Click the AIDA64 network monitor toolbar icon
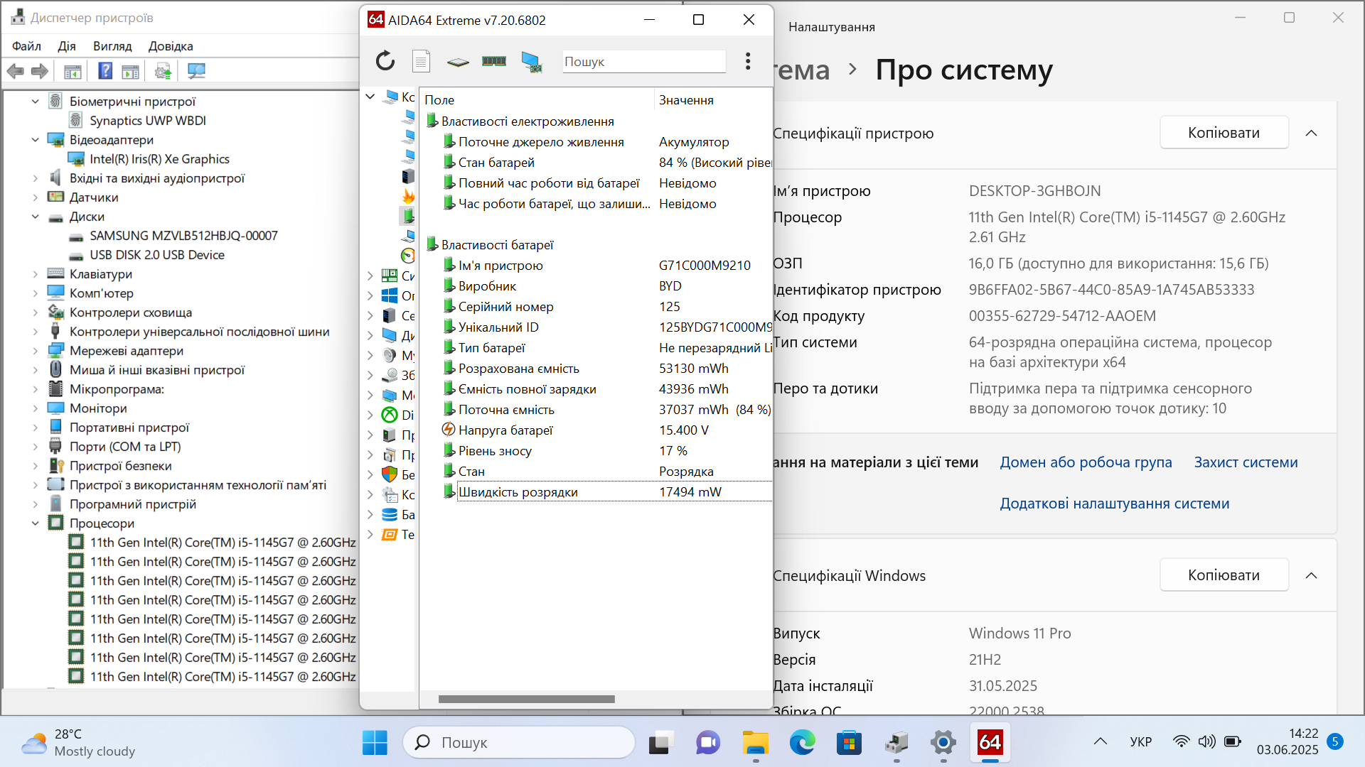 click(x=531, y=62)
